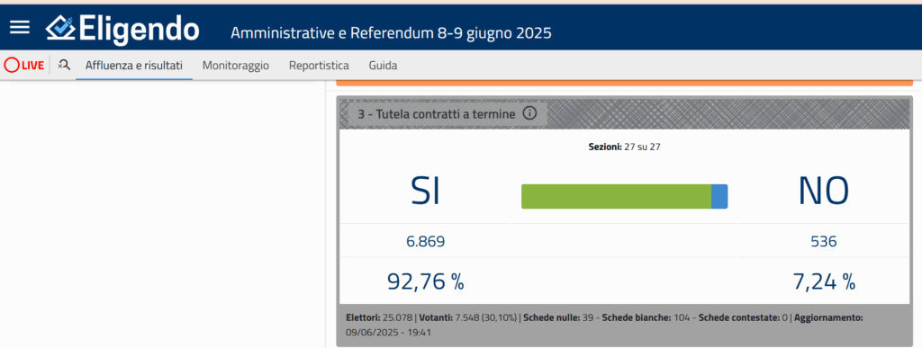Show info for Tutela contratti a termine
Viewport: 922px width, 348px height.
coord(529,112)
